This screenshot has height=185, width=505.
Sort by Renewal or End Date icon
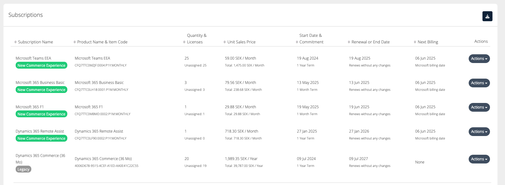coord(349,42)
